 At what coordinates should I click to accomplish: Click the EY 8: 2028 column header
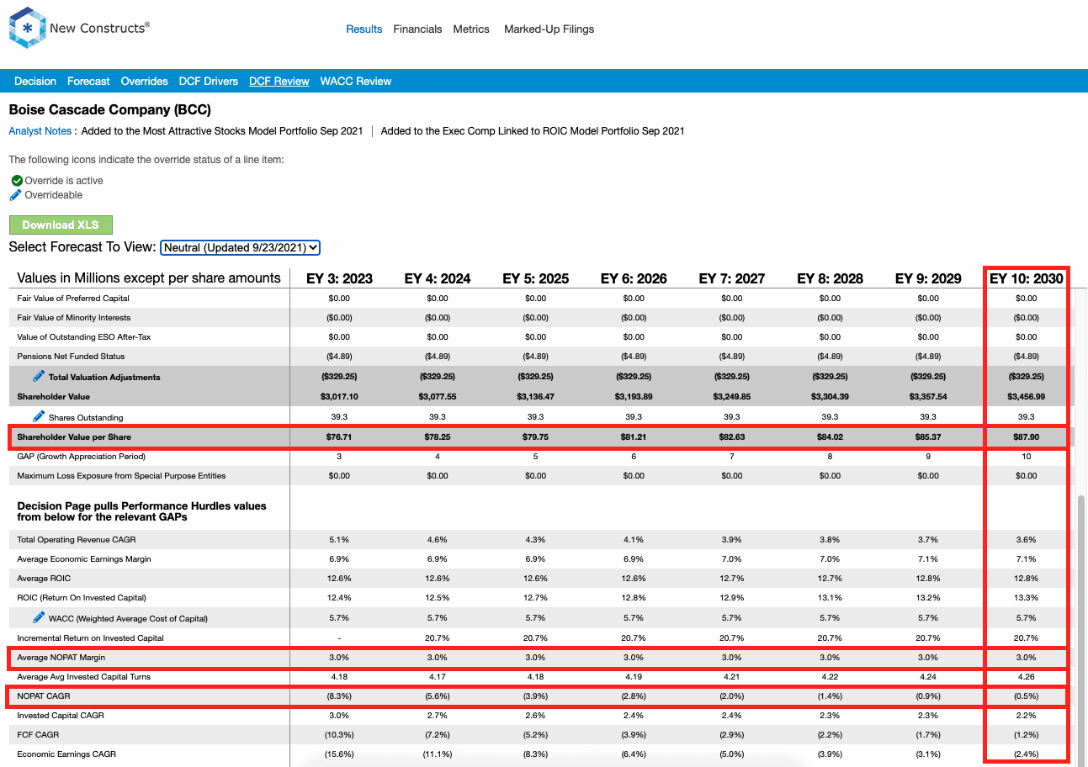[830, 278]
